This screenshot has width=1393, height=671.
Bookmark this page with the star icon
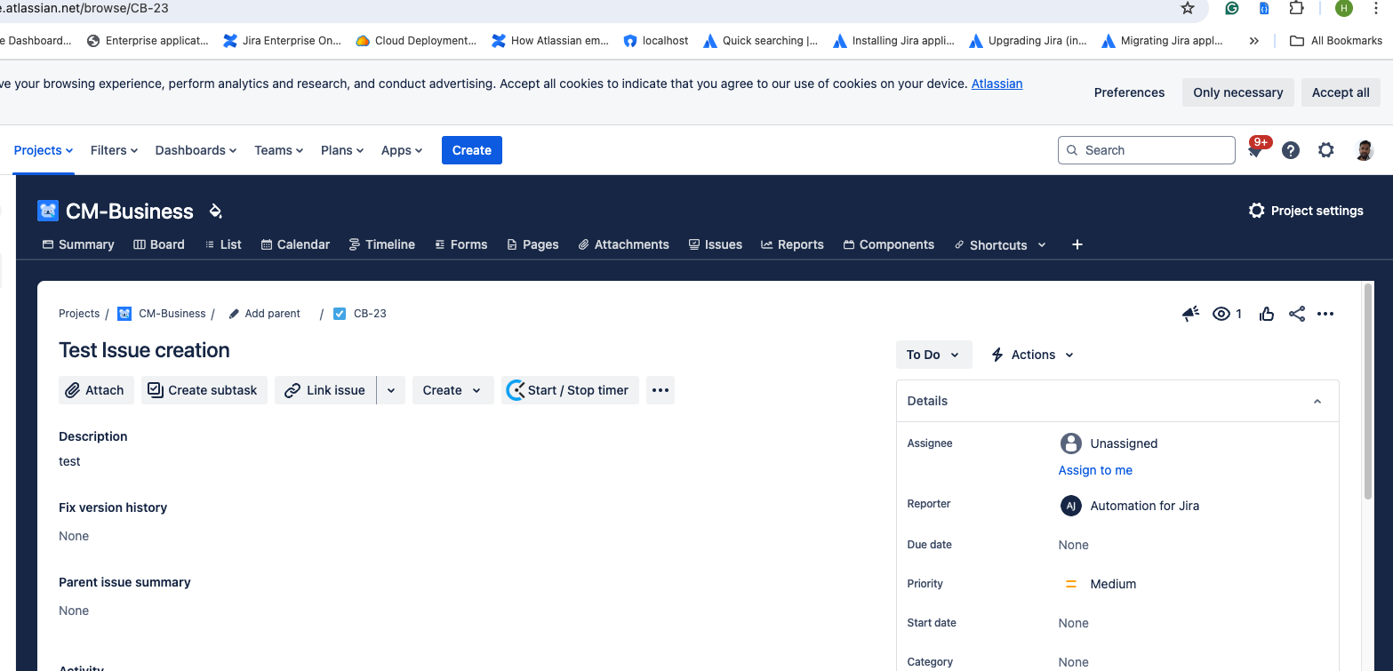tap(1188, 8)
